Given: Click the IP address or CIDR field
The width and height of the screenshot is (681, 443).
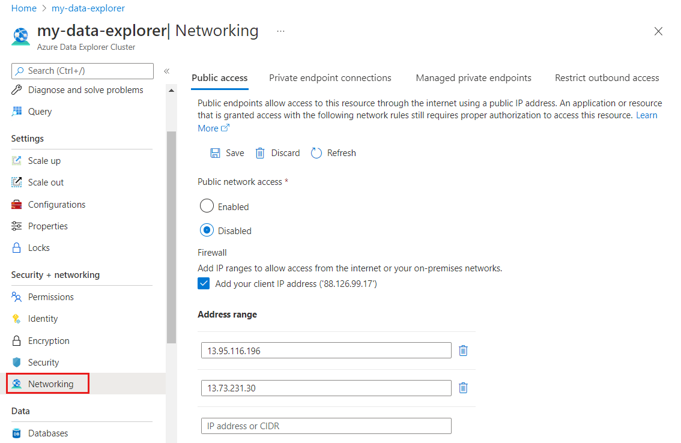Looking at the screenshot, I should (x=326, y=426).
